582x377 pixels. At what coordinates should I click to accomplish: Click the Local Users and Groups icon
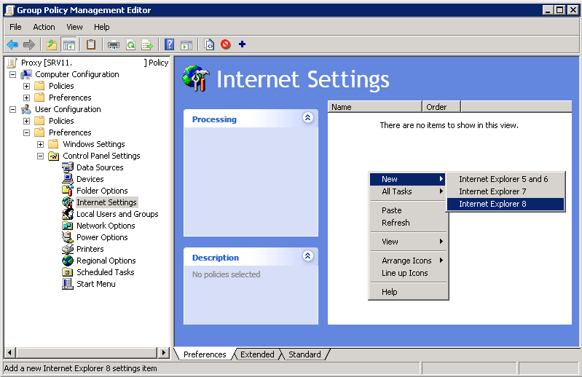pos(68,214)
